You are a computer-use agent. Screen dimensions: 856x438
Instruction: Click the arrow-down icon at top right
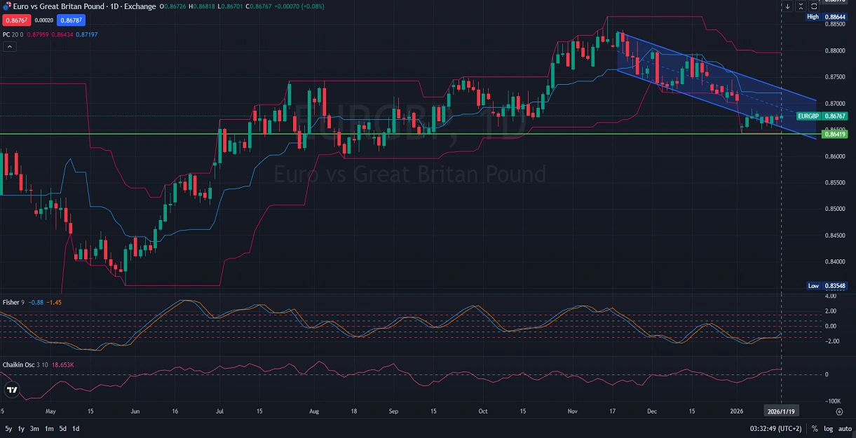coord(787,6)
